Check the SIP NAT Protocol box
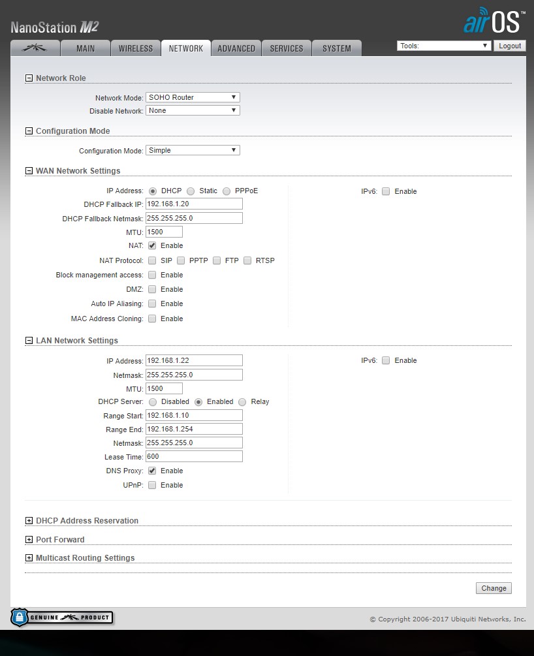The width and height of the screenshot is (534, 656). click(x=152, y=260)
